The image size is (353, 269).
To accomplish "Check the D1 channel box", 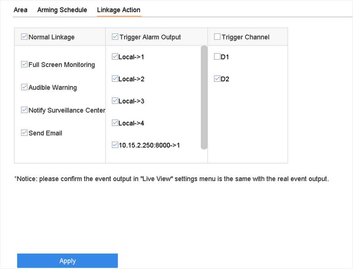I will click(217, 57).
